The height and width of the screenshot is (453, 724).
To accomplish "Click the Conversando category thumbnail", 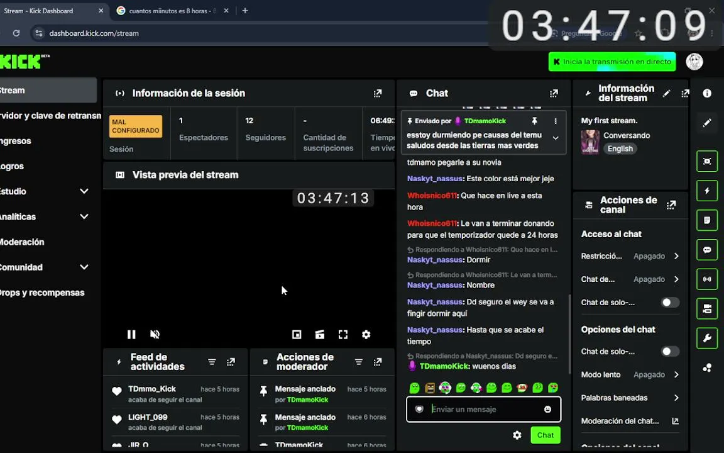I will (590, 142).
